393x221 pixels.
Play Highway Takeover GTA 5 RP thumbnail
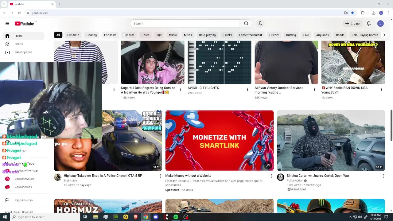(132, 141)
